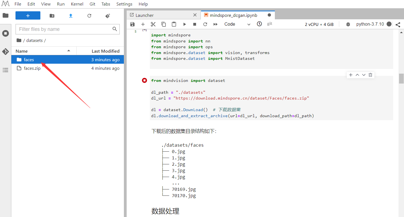Image resolution: width=404 pixels, height=217 pixels.
Task: Interrupt the kernel with the stop icon
Action: click(195, 24)
